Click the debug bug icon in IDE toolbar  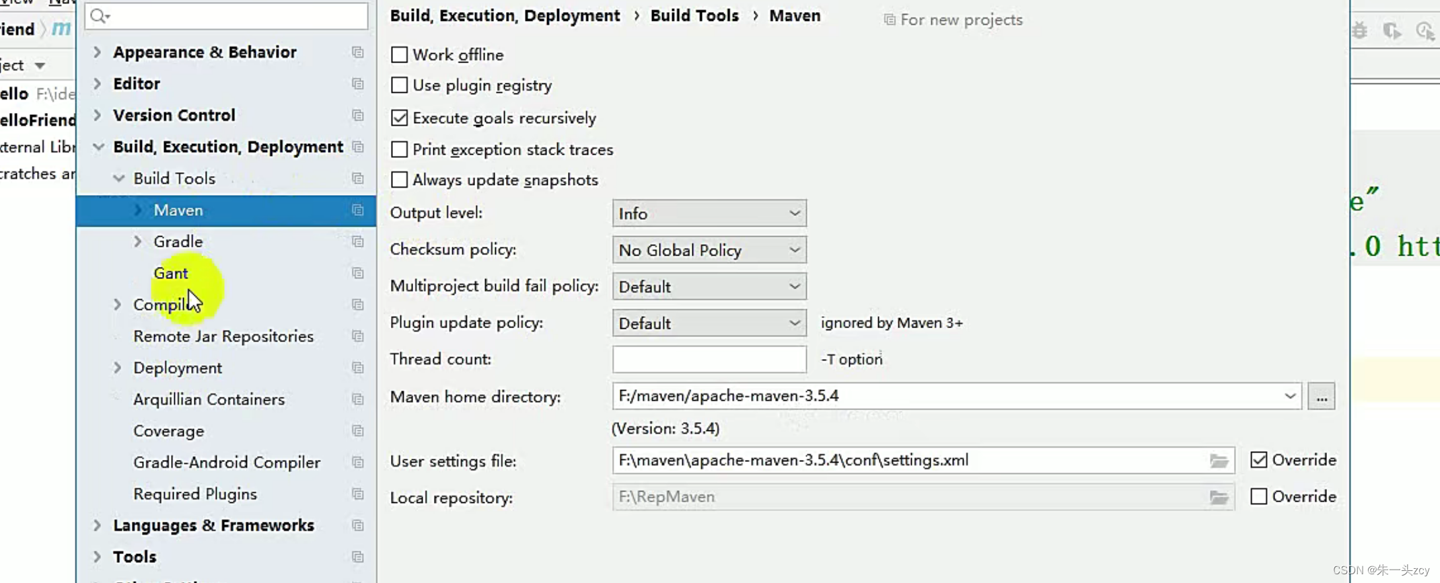(1360, 30)
